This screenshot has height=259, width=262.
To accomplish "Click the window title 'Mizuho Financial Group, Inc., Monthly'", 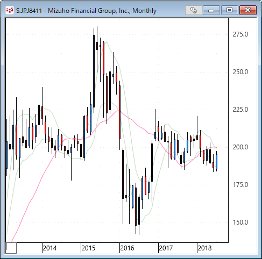I will [102, 11].
